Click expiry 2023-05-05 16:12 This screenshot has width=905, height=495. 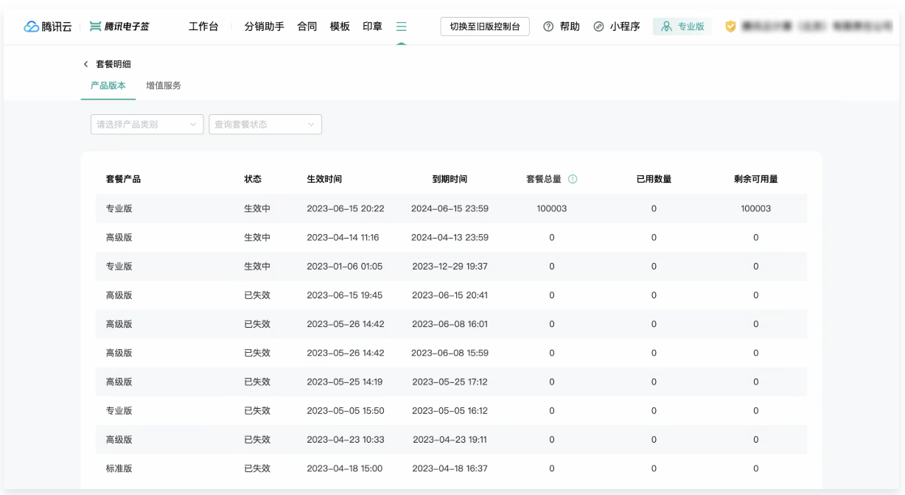(x=450, y=410)
